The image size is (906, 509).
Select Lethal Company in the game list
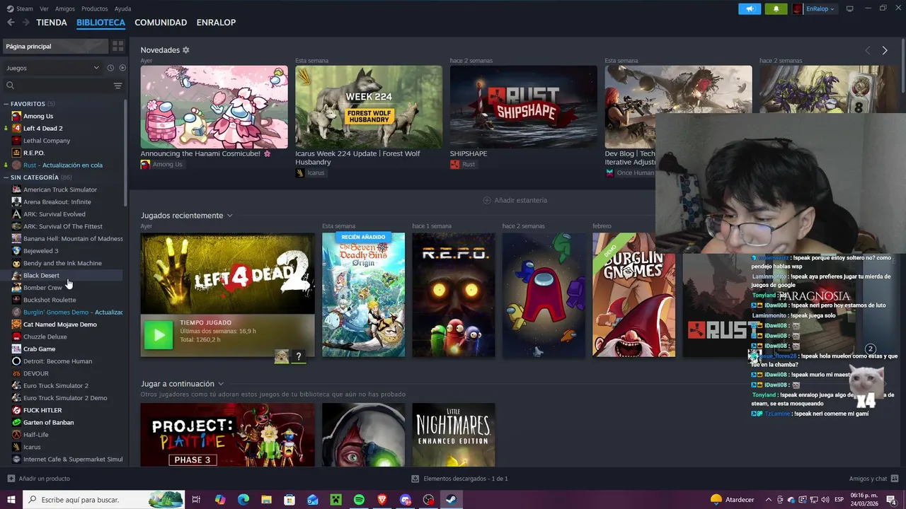pos(47,141)
